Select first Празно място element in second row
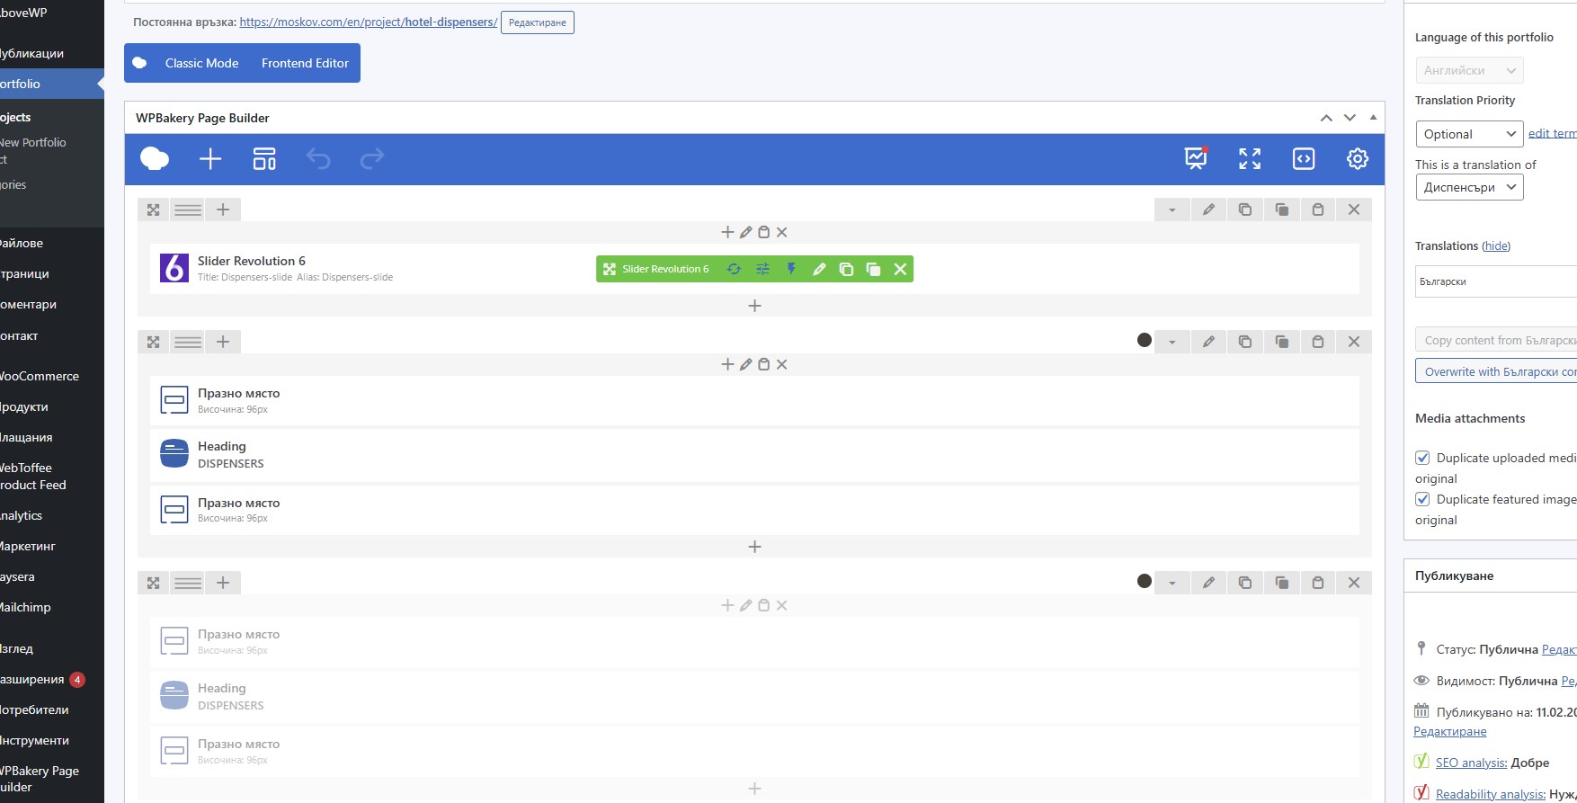This screenshot has height=803, width=1577. (754, 400)
